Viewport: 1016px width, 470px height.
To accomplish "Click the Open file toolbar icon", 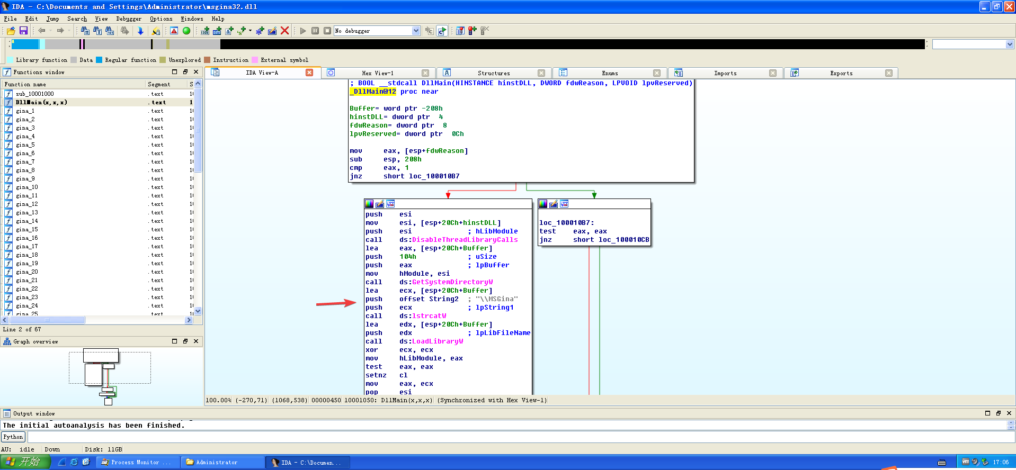I will [11, 31].
